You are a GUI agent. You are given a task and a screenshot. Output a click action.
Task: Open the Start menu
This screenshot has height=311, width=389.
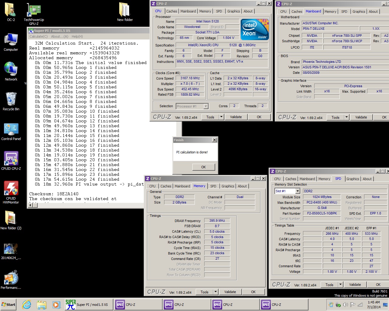pos(8,305)
